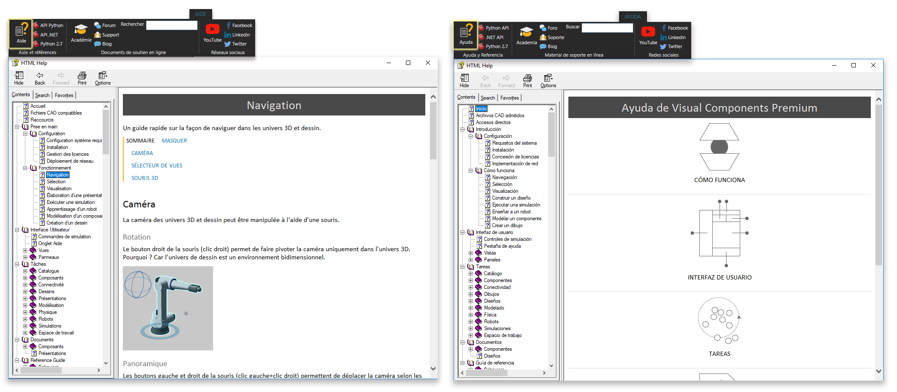Open Python API in Spanish ribbon
This screenshot has height=392, width=897.
(494, 28)
